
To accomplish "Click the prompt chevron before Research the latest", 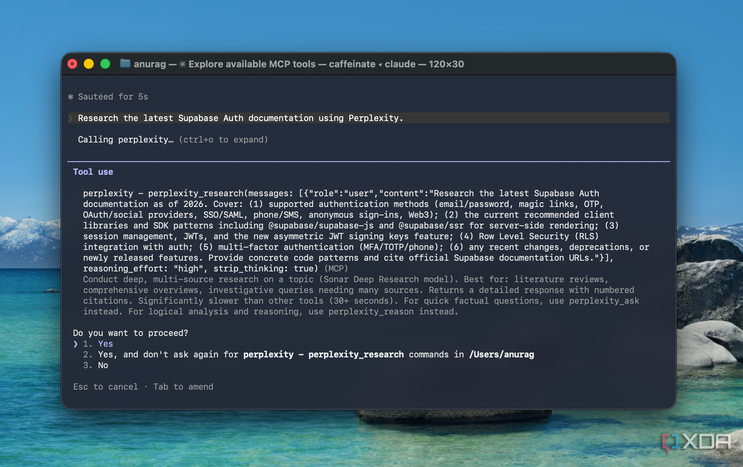I will pyautogui.click(x=71, y=118).
